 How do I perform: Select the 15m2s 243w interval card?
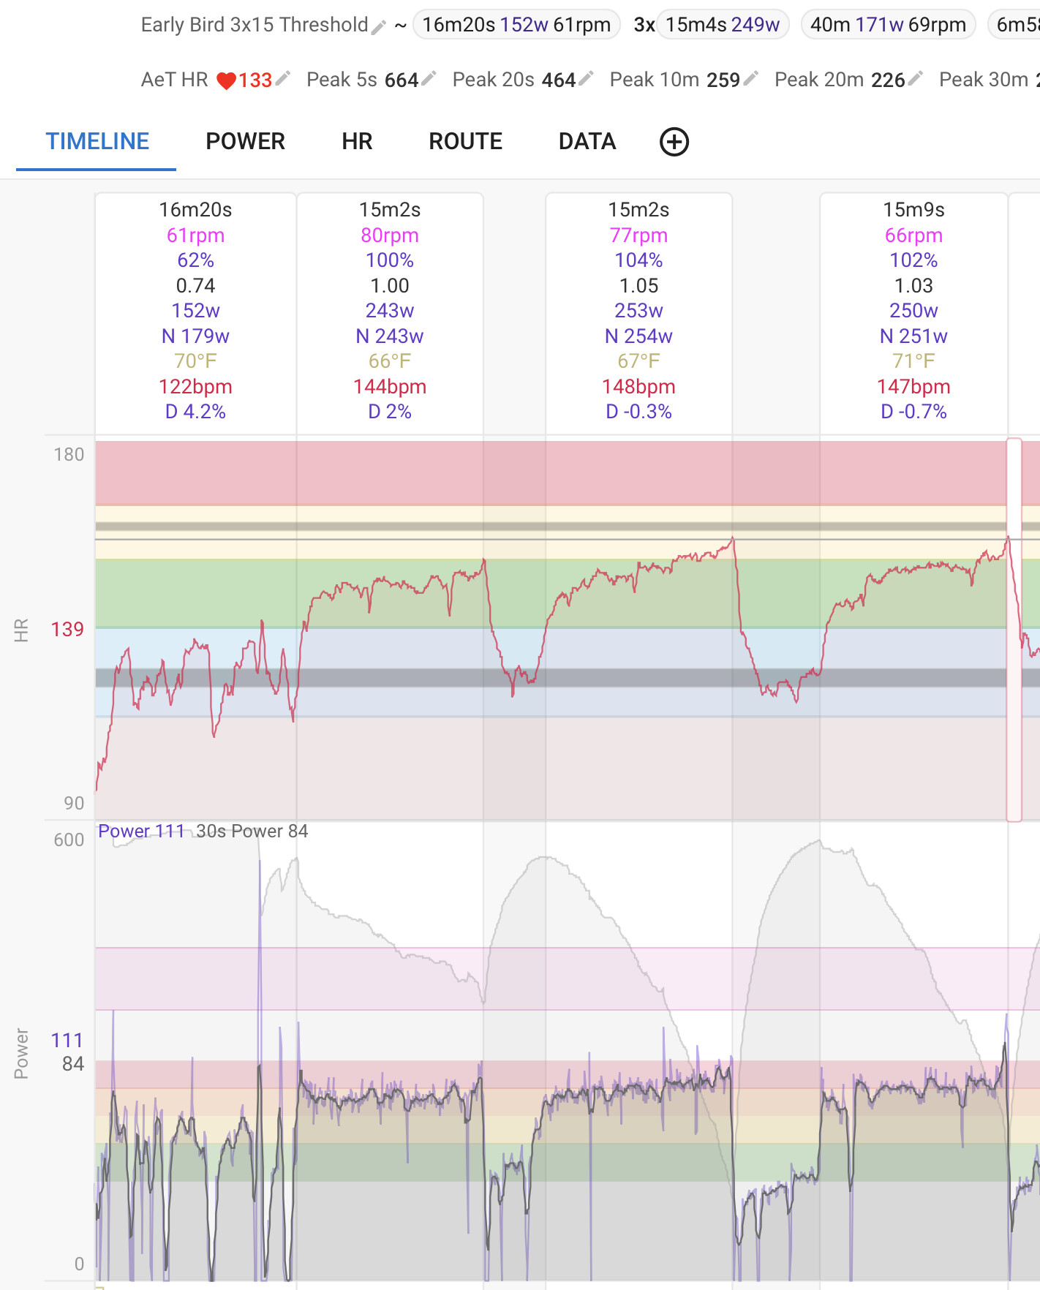click(390, 311)
